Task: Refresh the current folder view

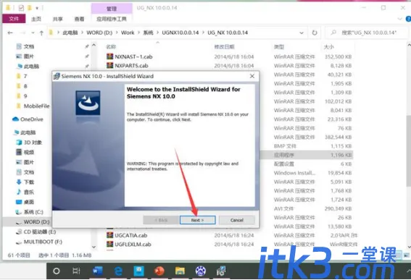Action: coord(315,33)
